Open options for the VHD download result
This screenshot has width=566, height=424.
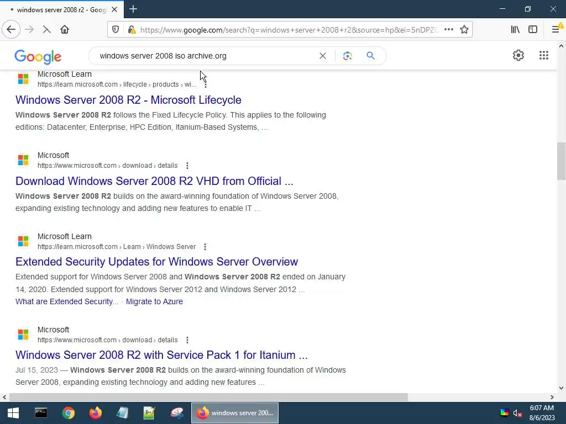coord(187,166)
